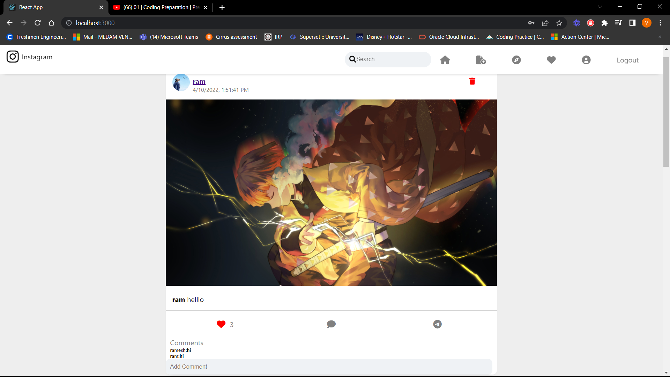Open the notifications heart icon

(551, 60)
